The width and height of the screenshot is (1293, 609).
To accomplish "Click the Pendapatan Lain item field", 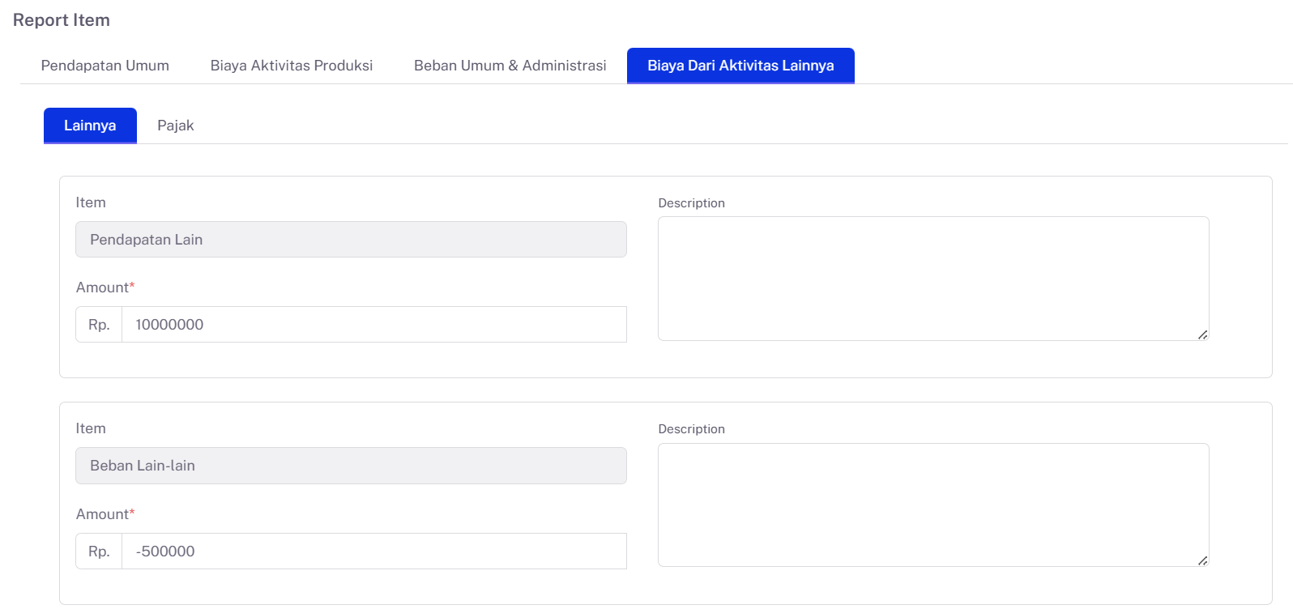I will point(351,240).
